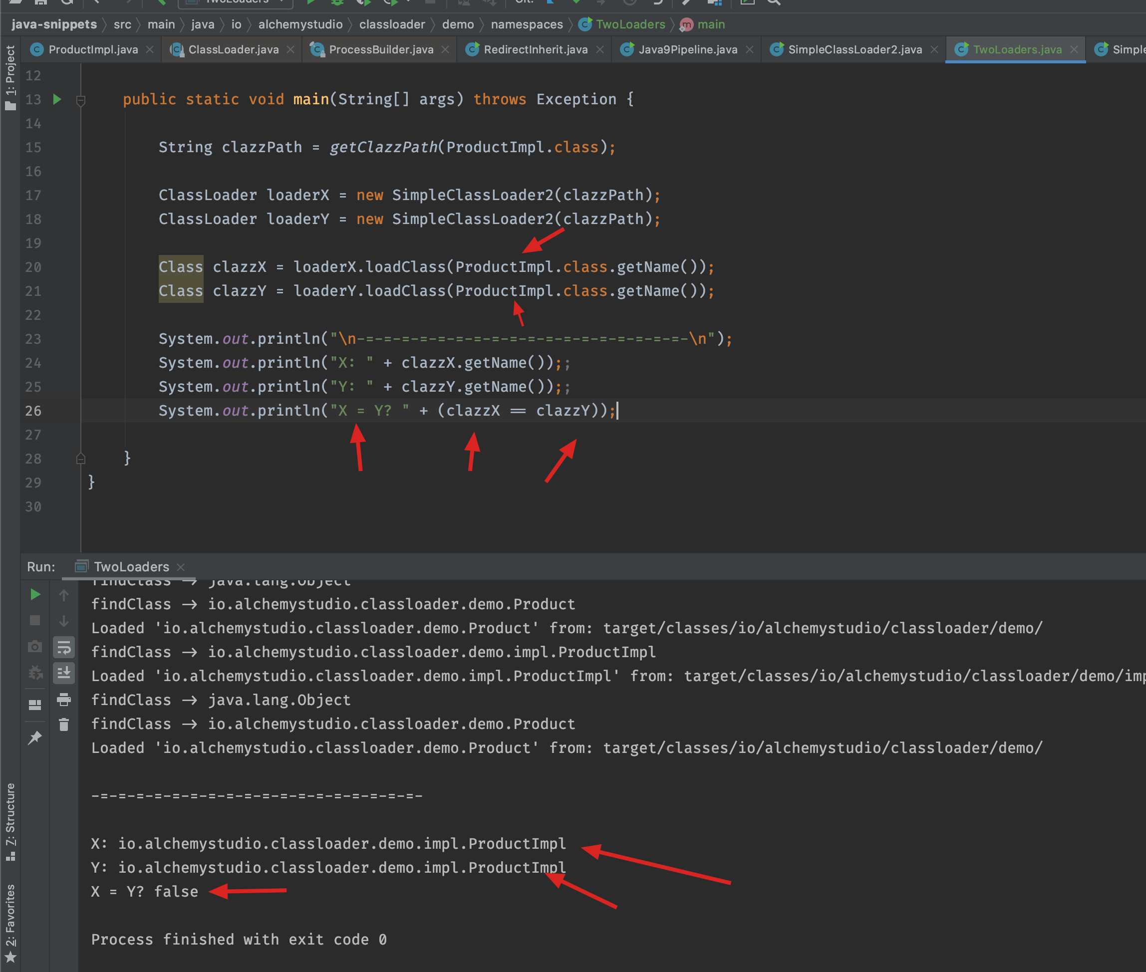
Task: Click gutter run arrow beside main method
Action: [x=57, y=99]
